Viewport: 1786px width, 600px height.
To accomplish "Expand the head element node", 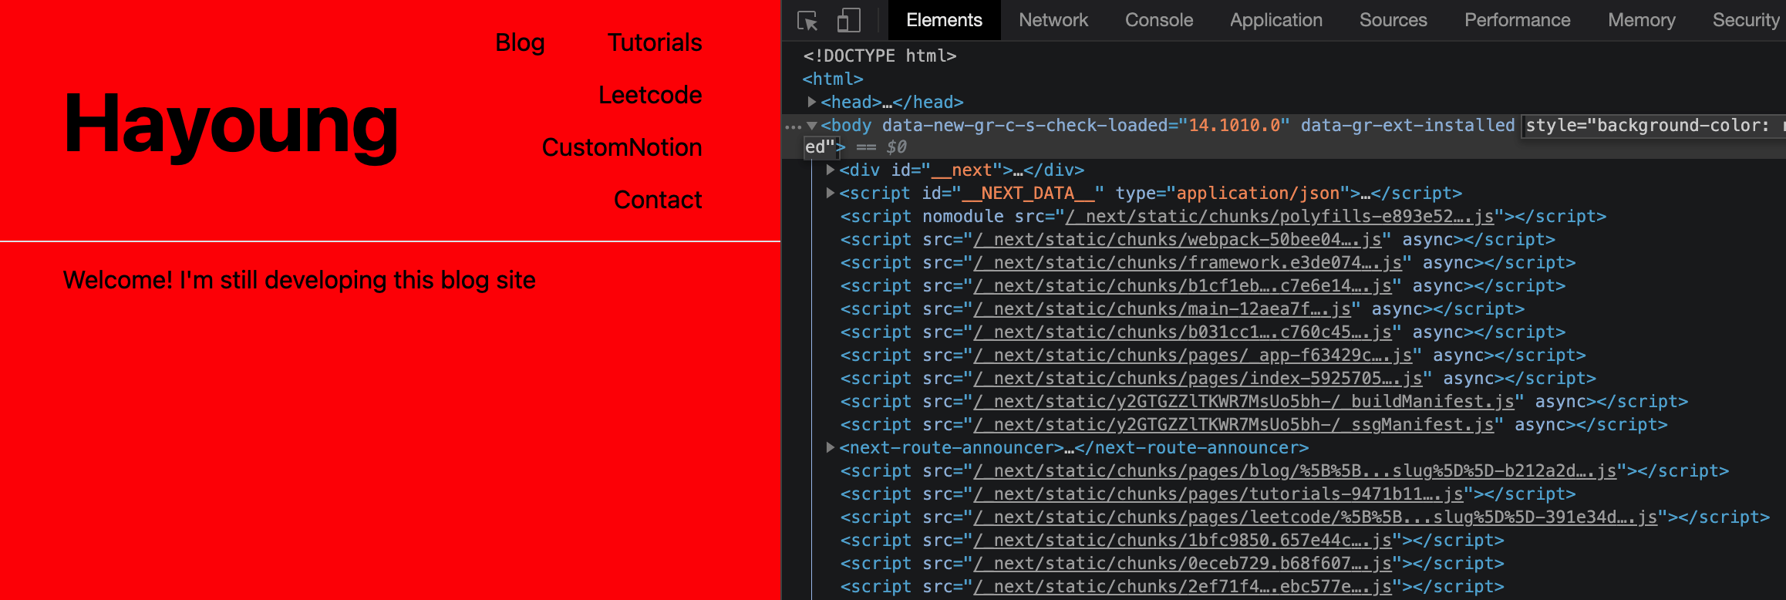I will click(x=811, y=102).
